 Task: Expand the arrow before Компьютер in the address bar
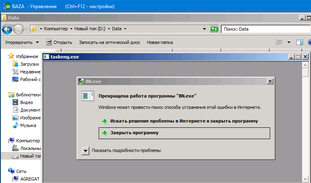pos(41,29)
